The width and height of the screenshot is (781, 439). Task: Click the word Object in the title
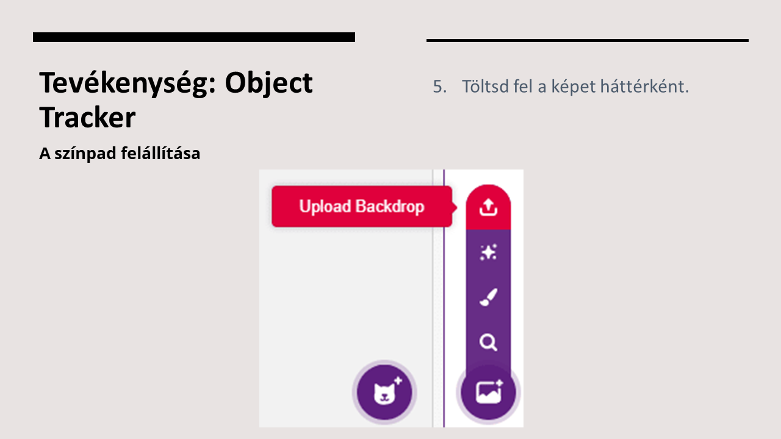coord(268,82)
